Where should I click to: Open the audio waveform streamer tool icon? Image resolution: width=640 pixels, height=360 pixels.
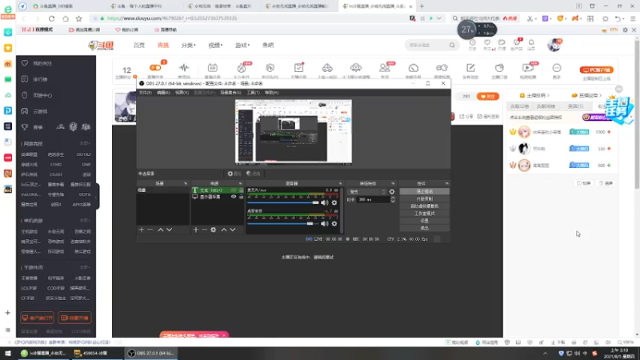[x=184, y=68]
